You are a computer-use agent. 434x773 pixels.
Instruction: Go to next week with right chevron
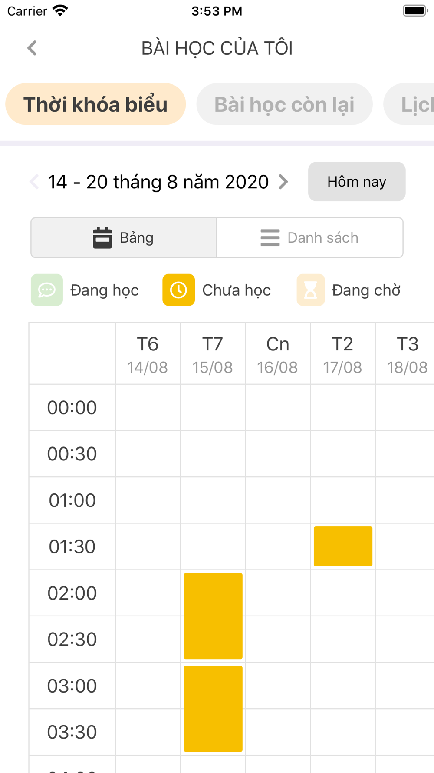pyautogui.click(x=283, y=182)
